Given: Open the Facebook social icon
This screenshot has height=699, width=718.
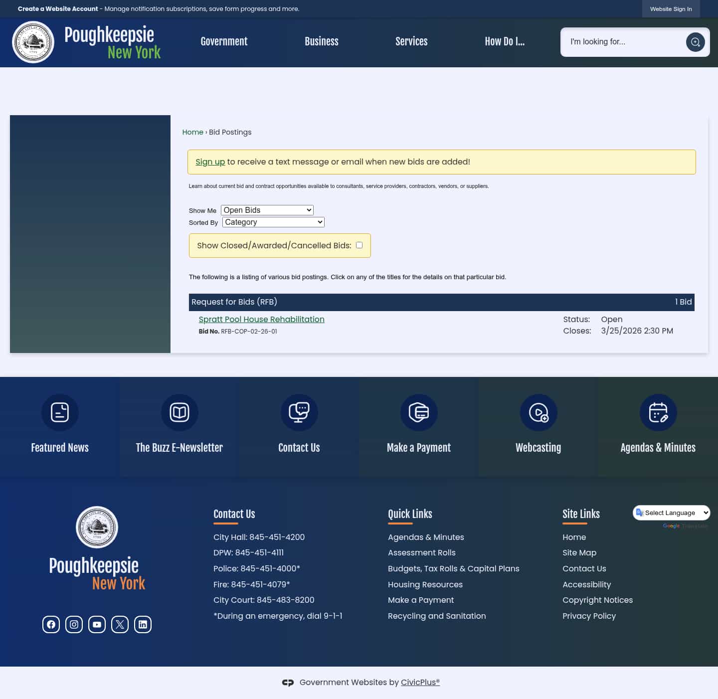Looking at the screenshot, I should pyautogui.click(x=51, y=624).
